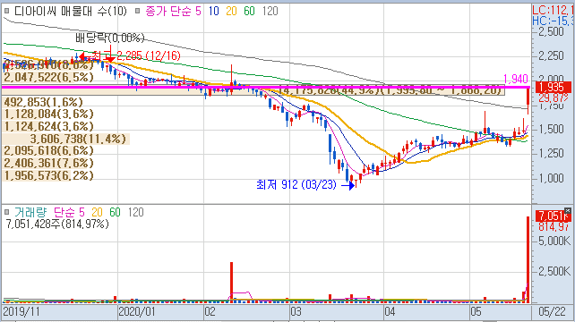Click the red 29.87% change rate text
This screenshot has width=575, height=322.
point(554,97)
